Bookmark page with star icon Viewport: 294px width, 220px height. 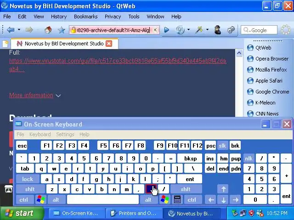(61, 30)
